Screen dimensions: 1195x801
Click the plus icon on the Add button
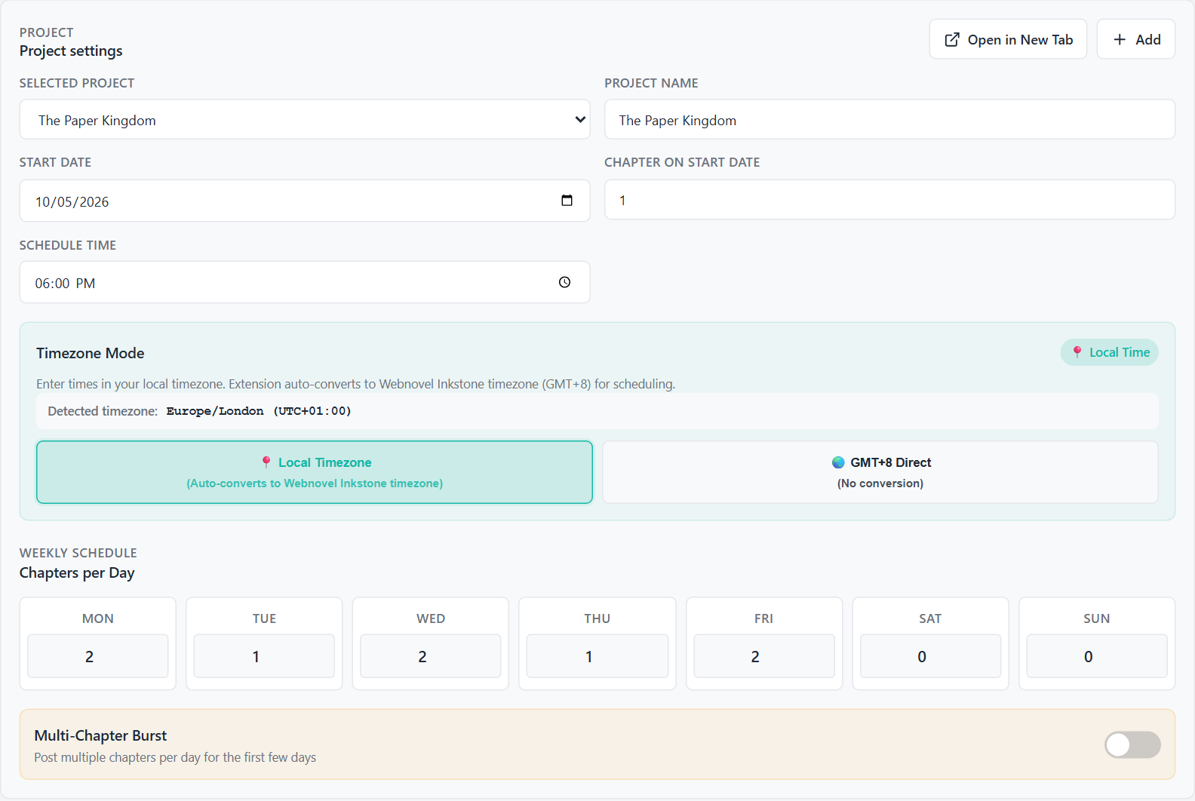pyautogui.click(x=1120, y=39)
